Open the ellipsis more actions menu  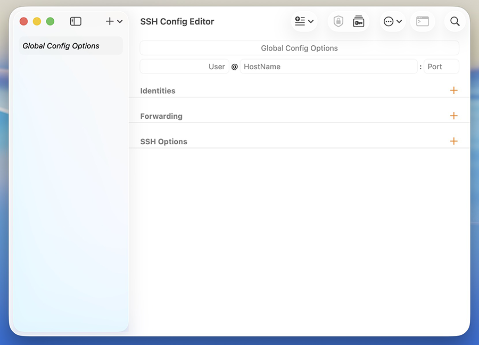point(392,21)
